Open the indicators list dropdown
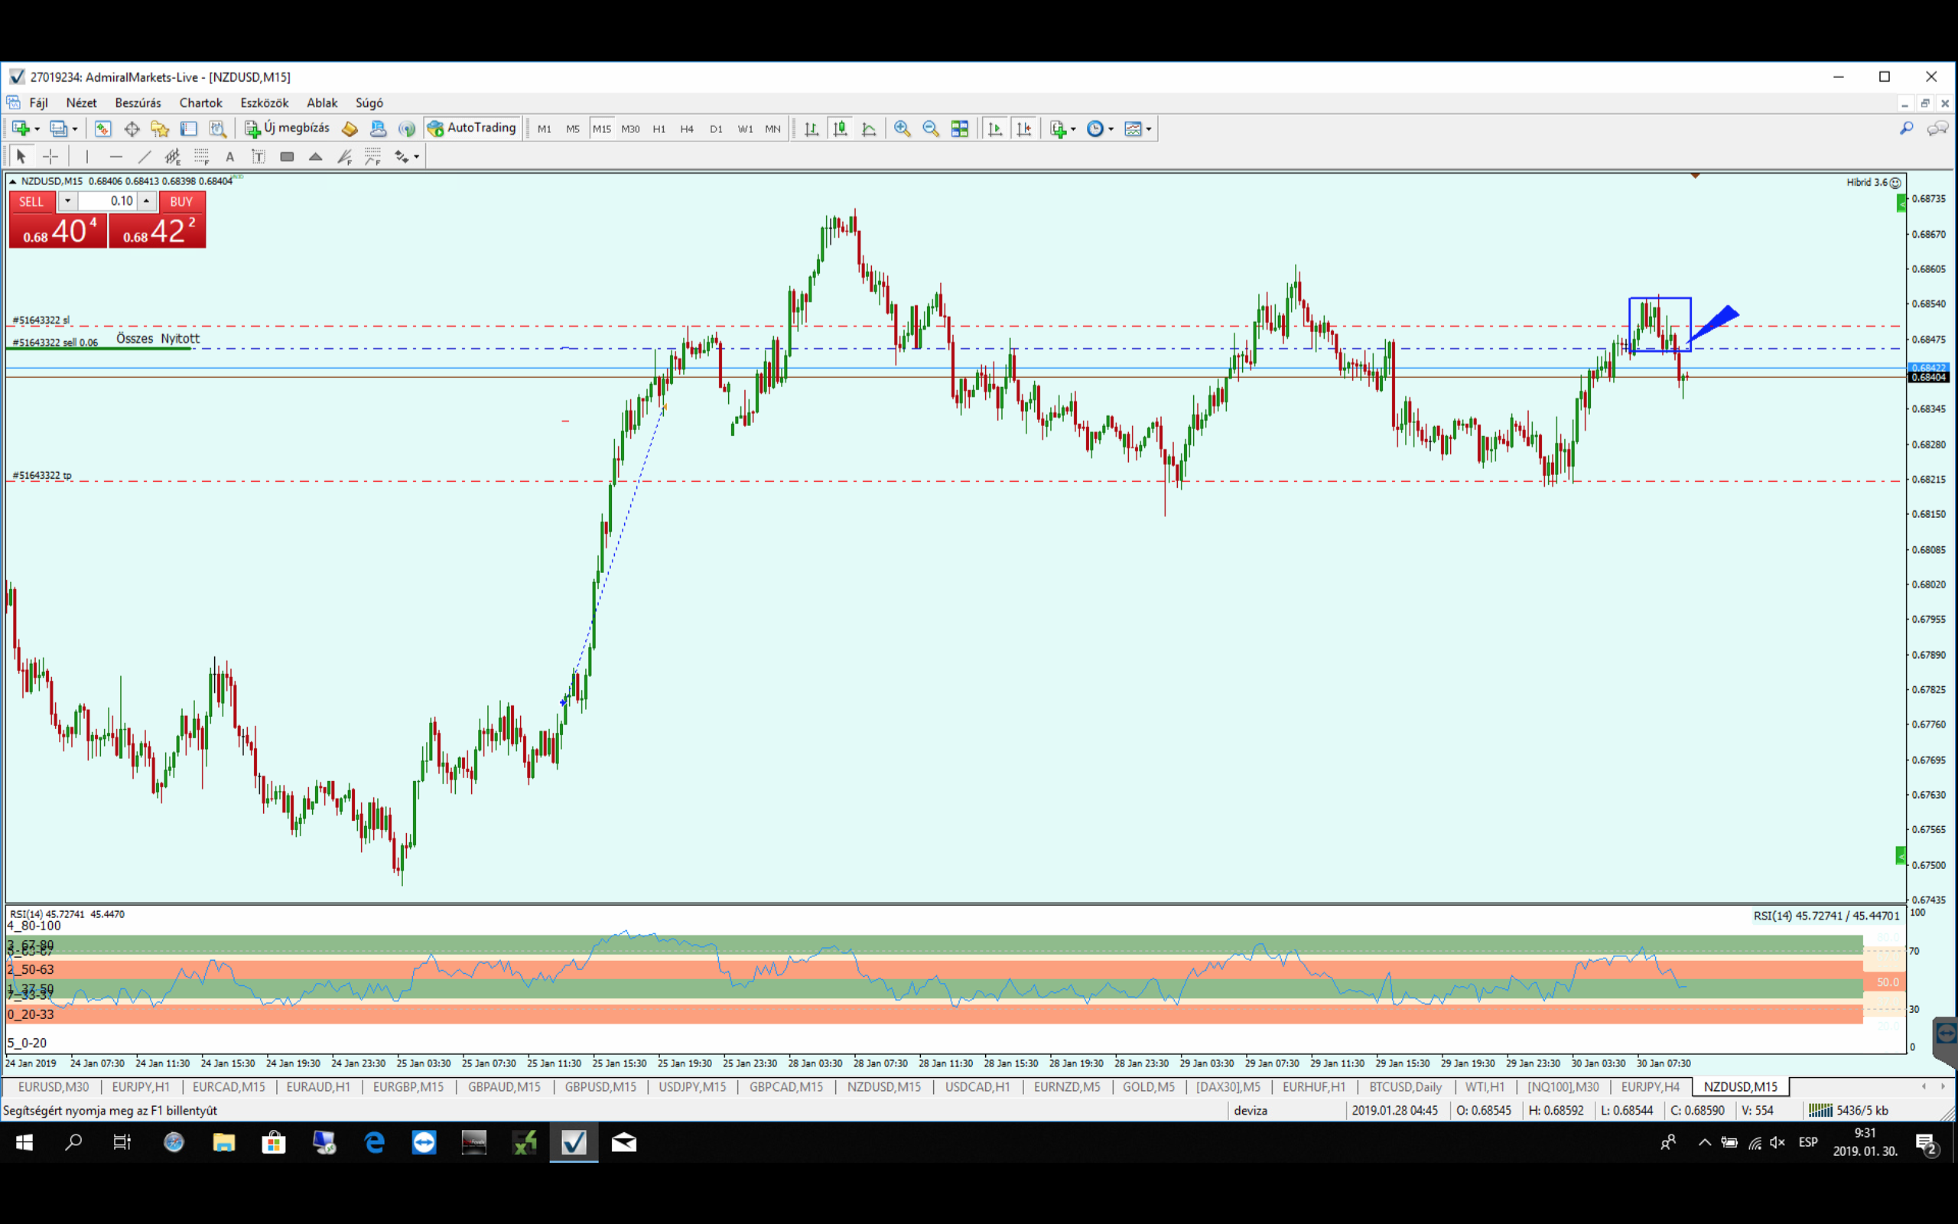This screenshot has width=1958, height=1224. click(x=1074, y=129)
